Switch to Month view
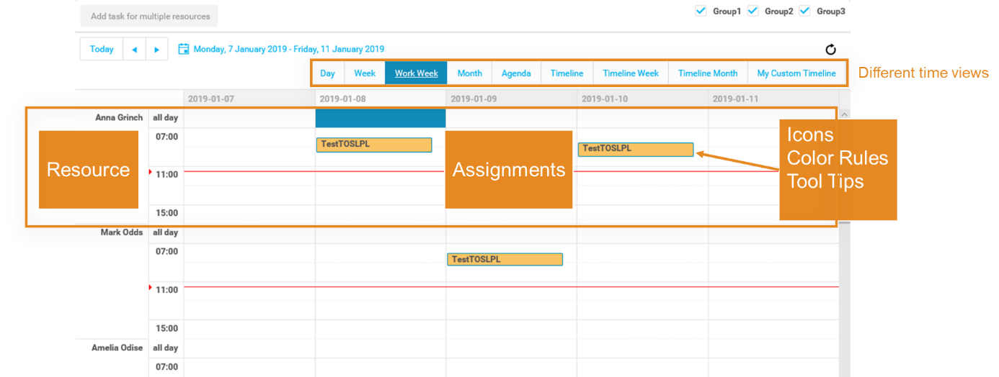Image resolution: width=999 pixels, height=377 pixels. click(470, 73)
